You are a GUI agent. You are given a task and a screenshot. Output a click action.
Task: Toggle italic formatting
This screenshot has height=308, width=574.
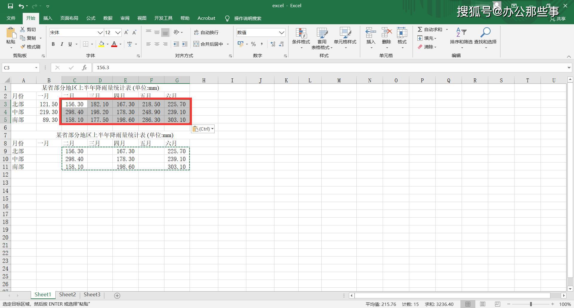pos(62,44)
